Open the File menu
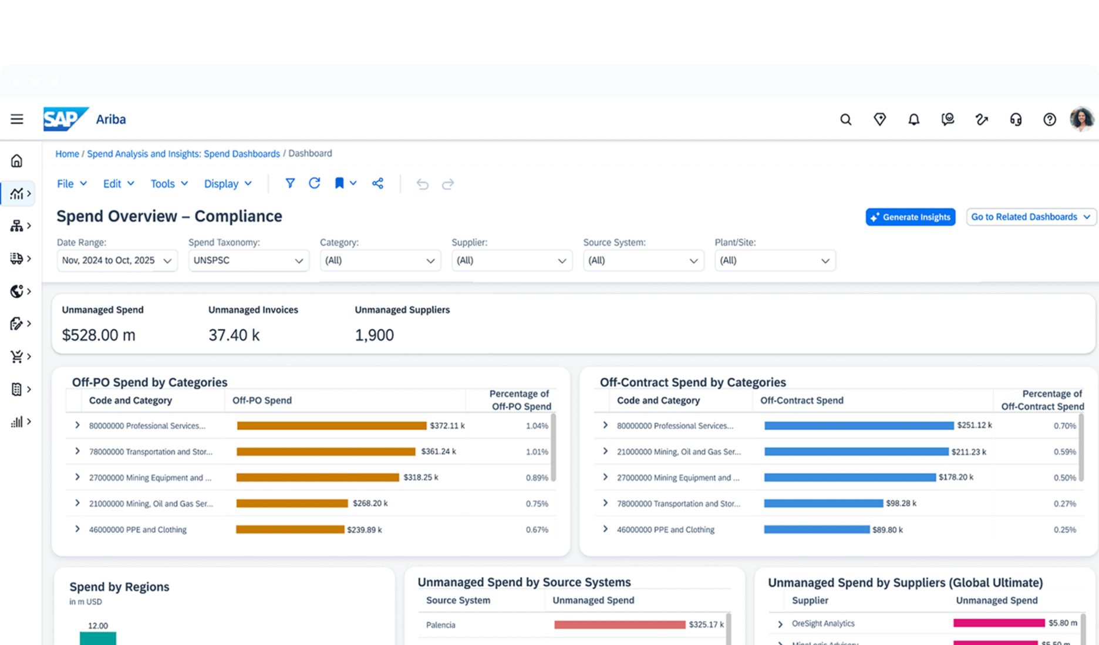Viewport: 1099px width, 645px height. click(x=72, y=184)
